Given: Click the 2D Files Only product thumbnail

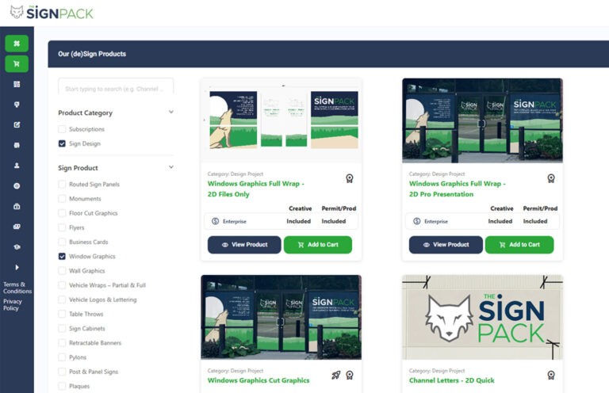Looking at the screenshot, I should [x=282, y=120].
